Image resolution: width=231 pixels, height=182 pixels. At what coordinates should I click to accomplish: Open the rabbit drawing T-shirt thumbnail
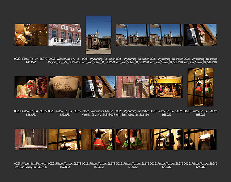[64, 87]
